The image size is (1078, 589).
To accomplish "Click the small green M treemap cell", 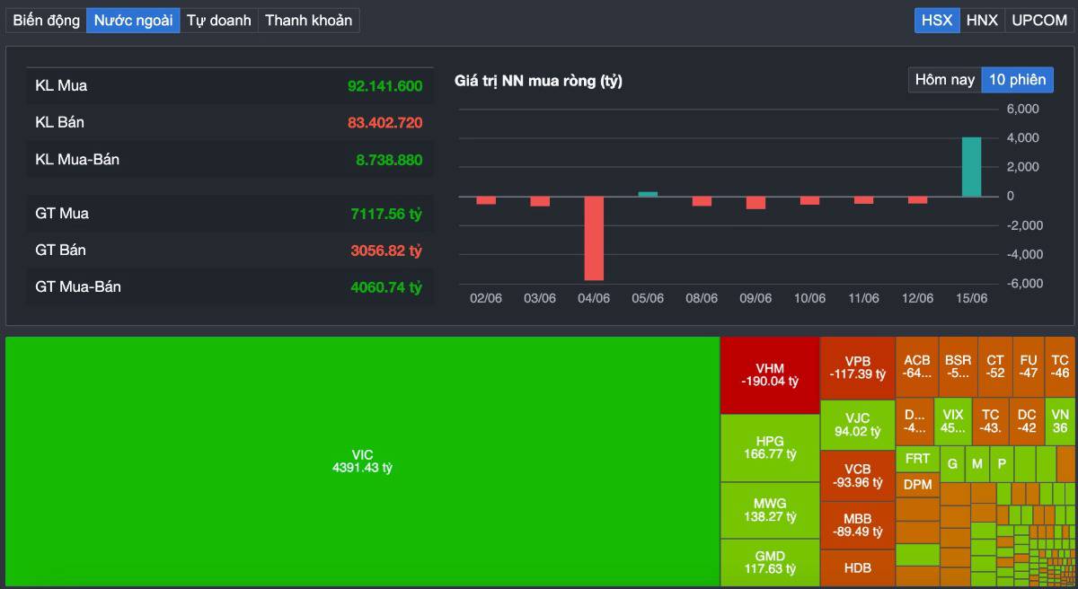I will [x=977, y=464].
